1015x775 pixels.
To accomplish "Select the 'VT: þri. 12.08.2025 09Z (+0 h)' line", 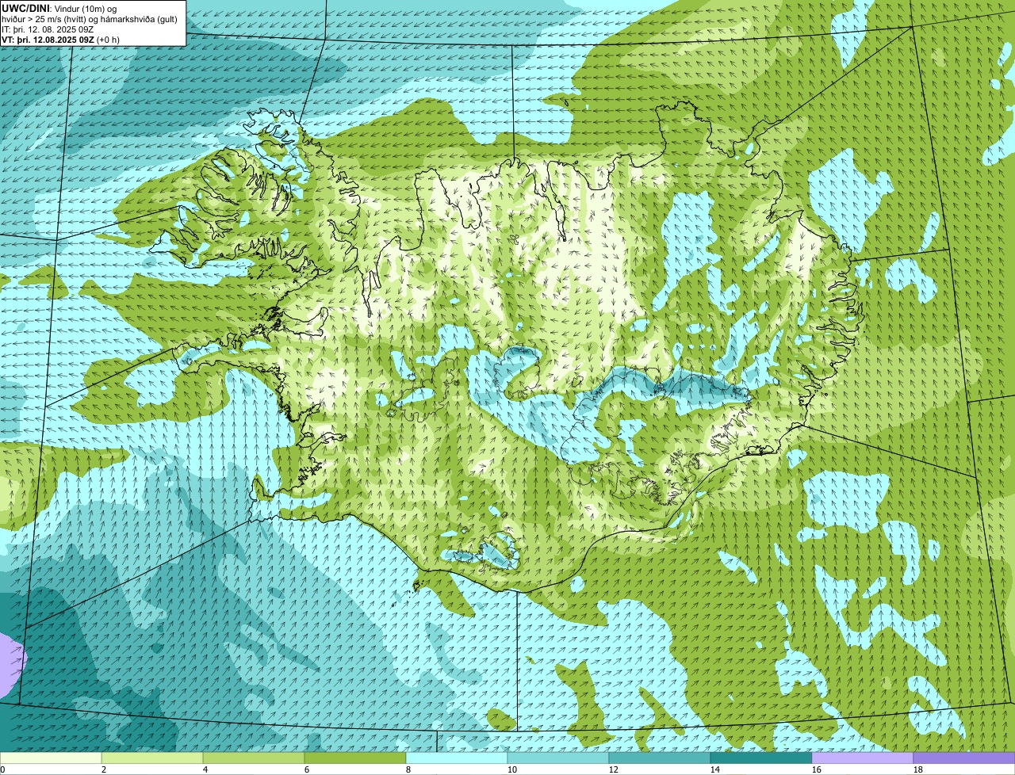I will pyautogui.click(x=61, y=40).
